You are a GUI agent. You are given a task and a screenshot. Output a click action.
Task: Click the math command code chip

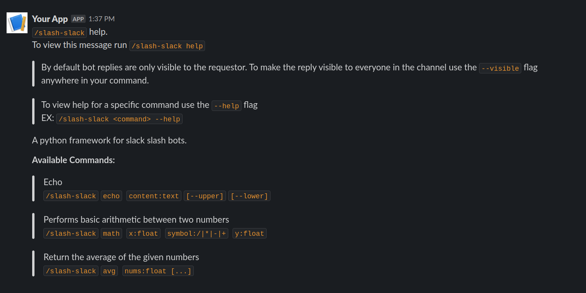point(111,233)
